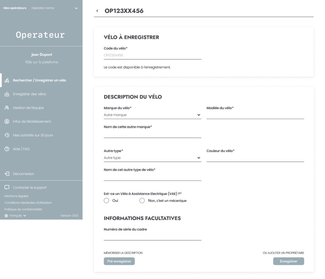Click the chat icon for Contacter le support
This screenshot has height=279, width=325.
7,187
